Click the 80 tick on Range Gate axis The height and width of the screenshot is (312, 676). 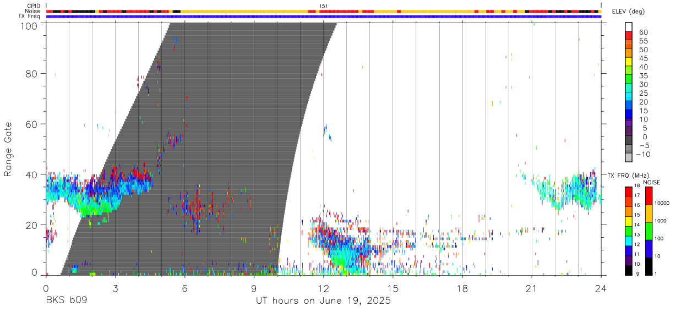[x=32, y=74]
